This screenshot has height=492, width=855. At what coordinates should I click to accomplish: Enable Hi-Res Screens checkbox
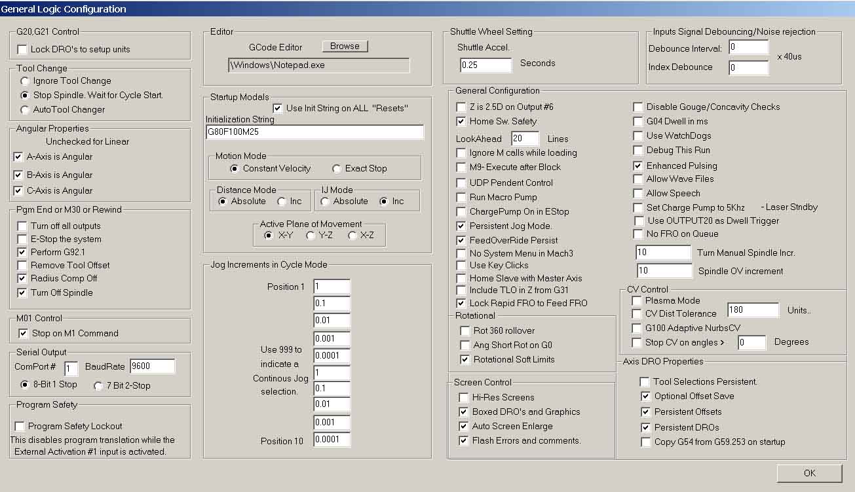click(x=464, y=398)
